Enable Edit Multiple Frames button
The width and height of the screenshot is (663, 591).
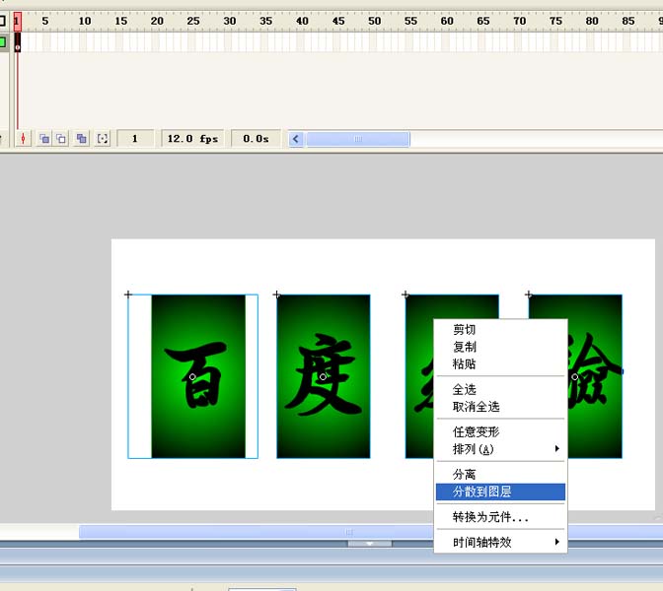(82, 139)
